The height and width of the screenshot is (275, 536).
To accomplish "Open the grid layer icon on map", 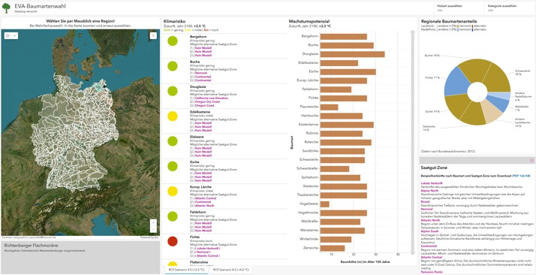I will (8, 35).
